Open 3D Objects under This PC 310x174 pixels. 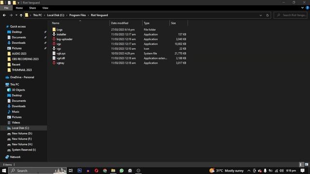tap(18, 90)
